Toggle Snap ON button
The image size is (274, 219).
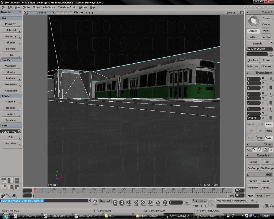pyautogui.click(x=249, y=150)
